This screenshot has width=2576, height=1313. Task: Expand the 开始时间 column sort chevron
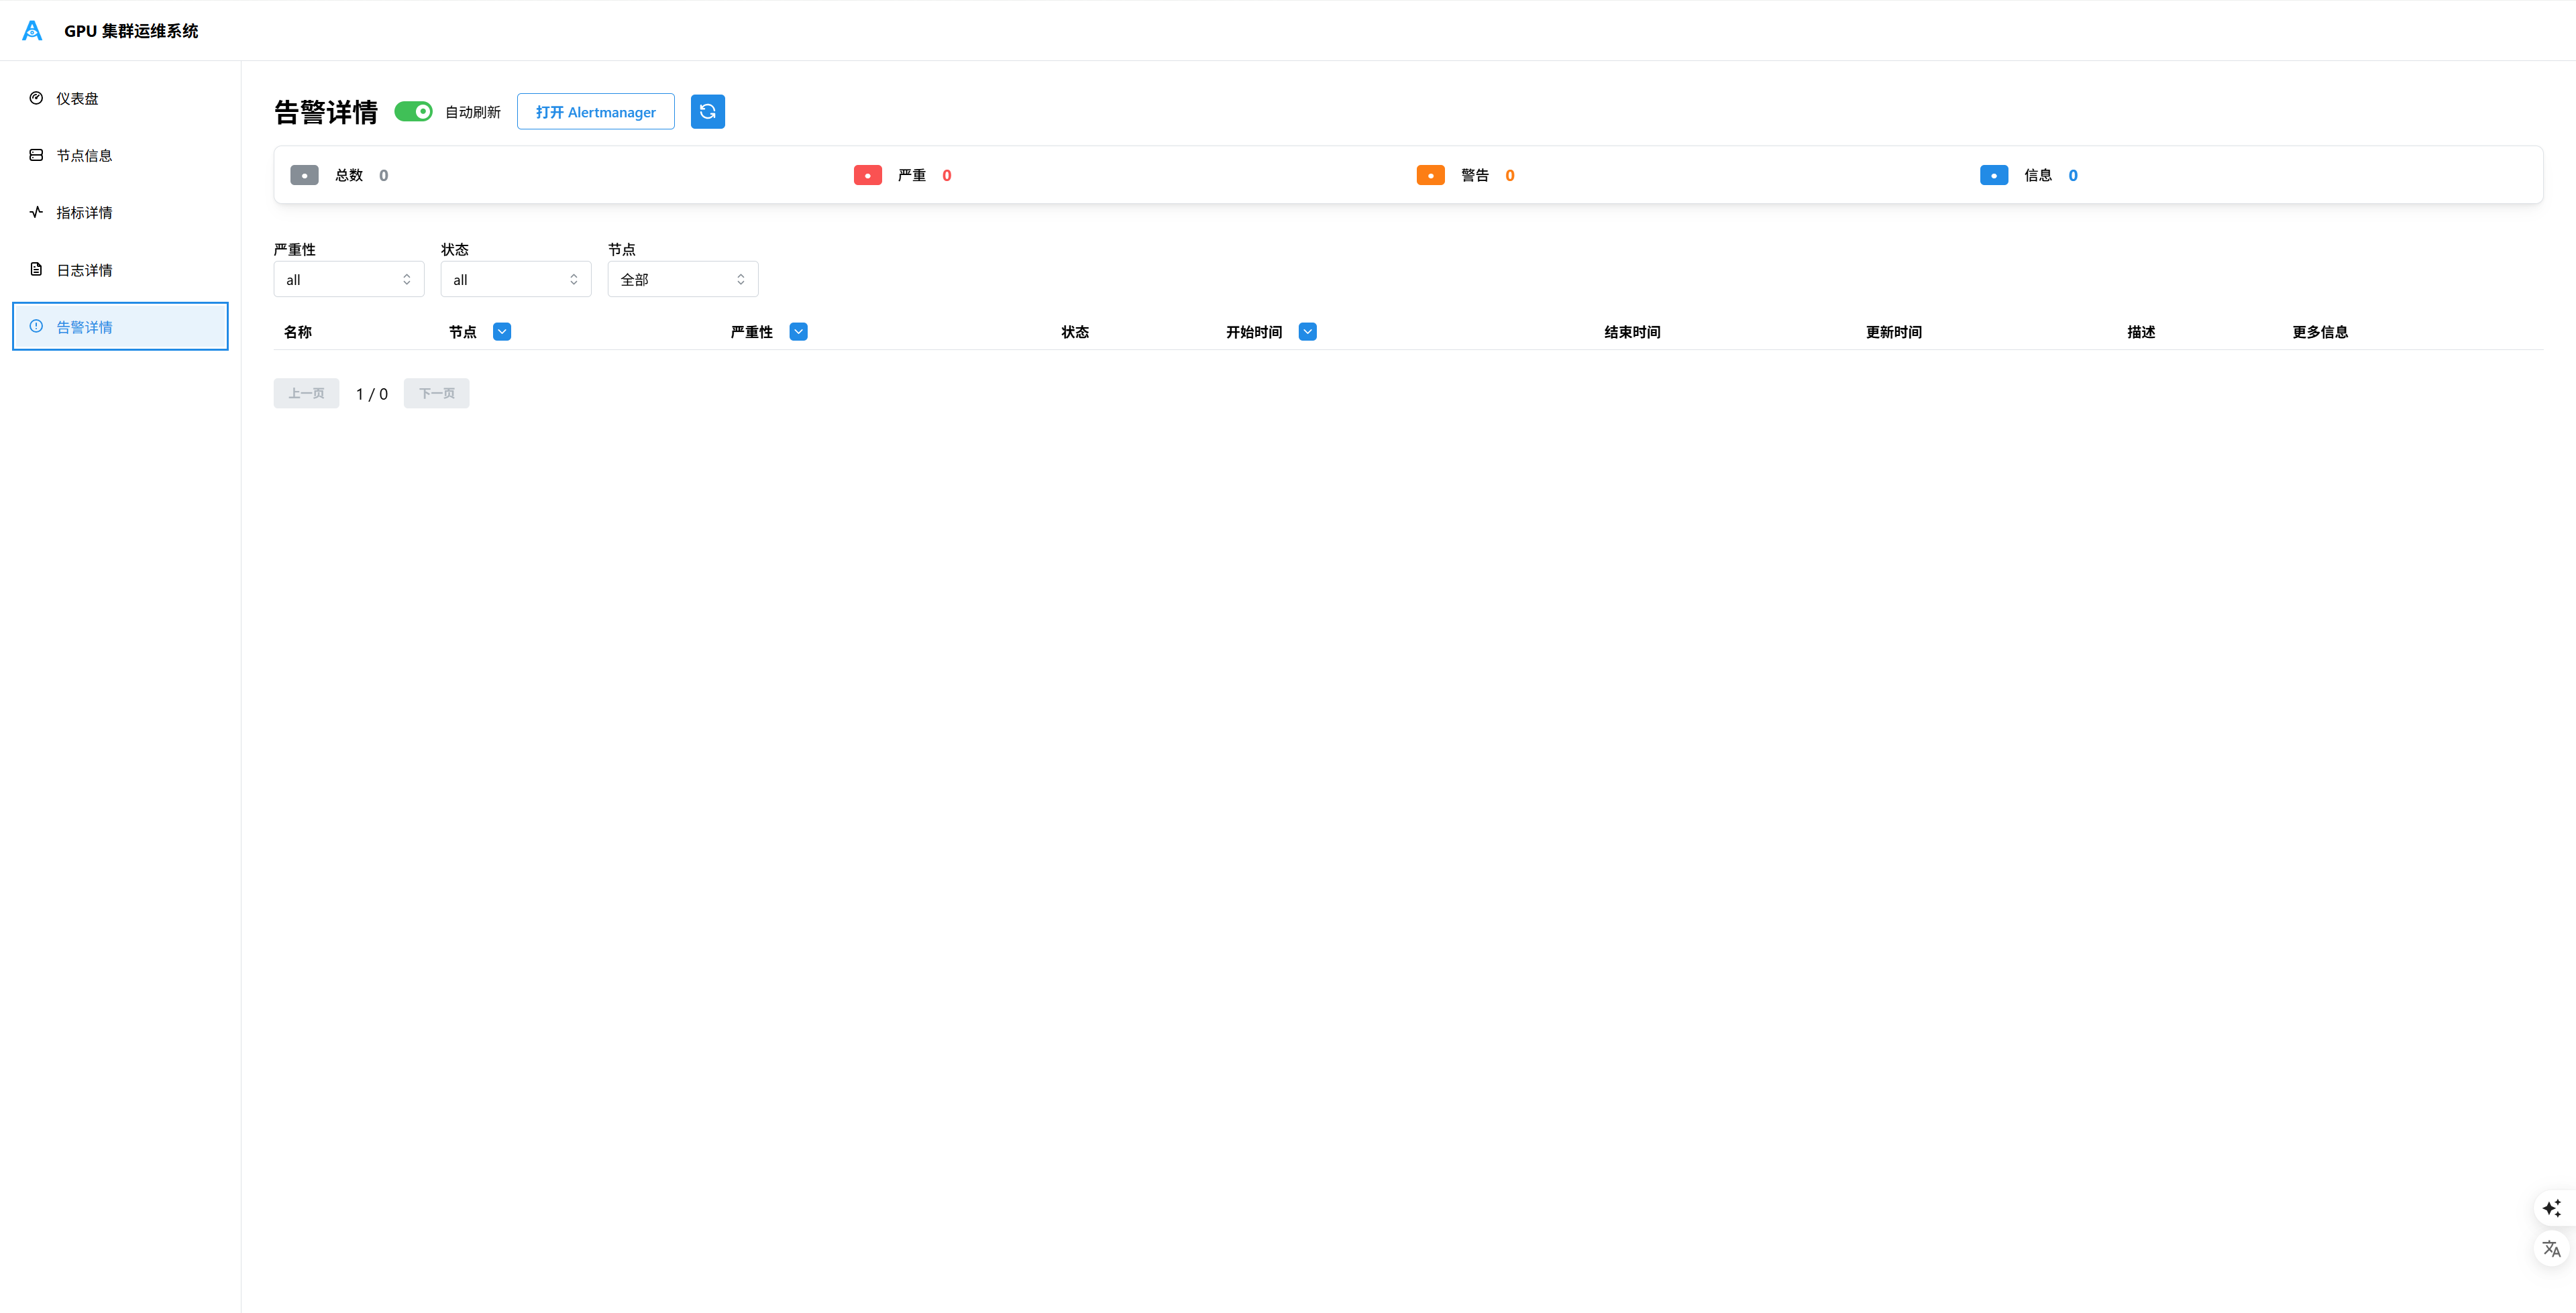tap(1307, 332)
